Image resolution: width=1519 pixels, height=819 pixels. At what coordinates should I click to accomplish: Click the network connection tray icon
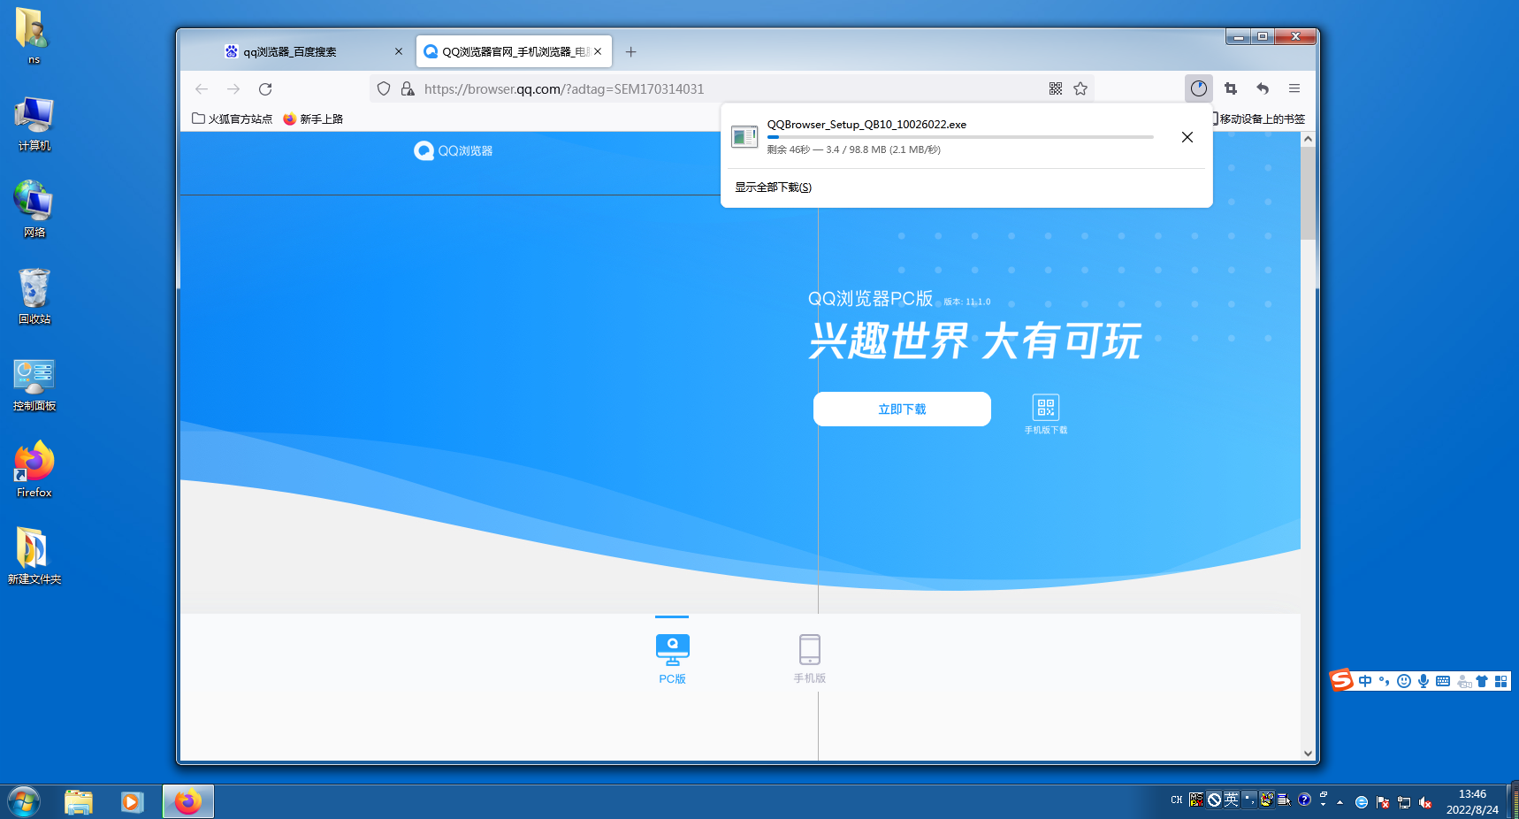coord(1404,802)
